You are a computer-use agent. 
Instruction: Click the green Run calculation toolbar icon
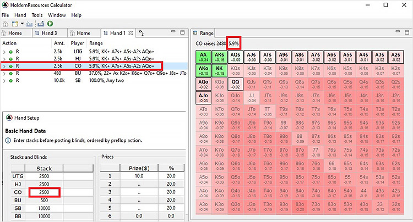click(x=50, y=24)
